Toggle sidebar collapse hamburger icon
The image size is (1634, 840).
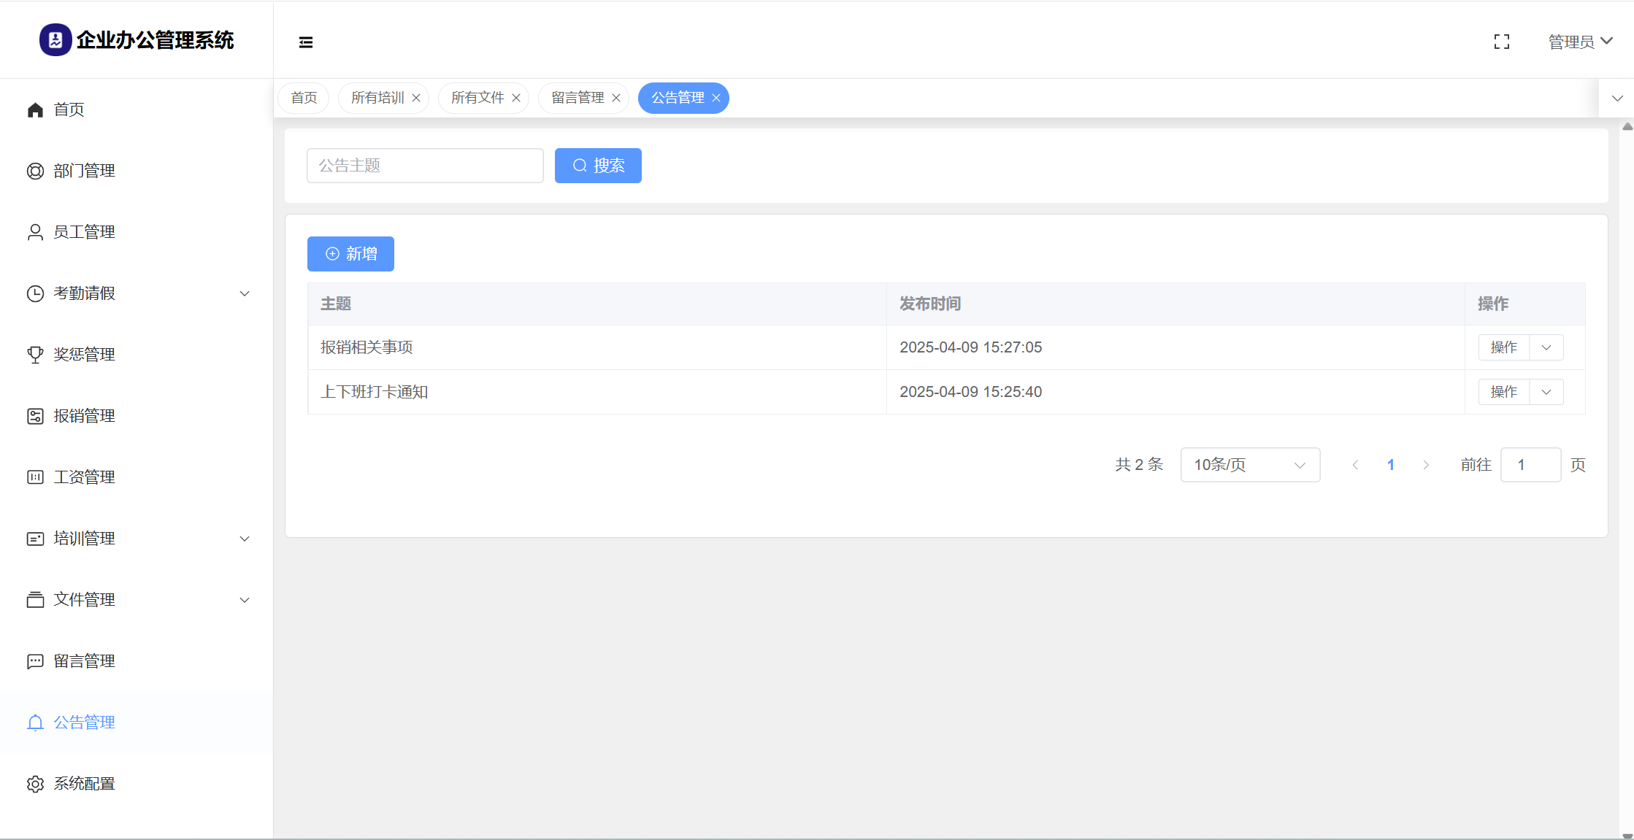306,42
